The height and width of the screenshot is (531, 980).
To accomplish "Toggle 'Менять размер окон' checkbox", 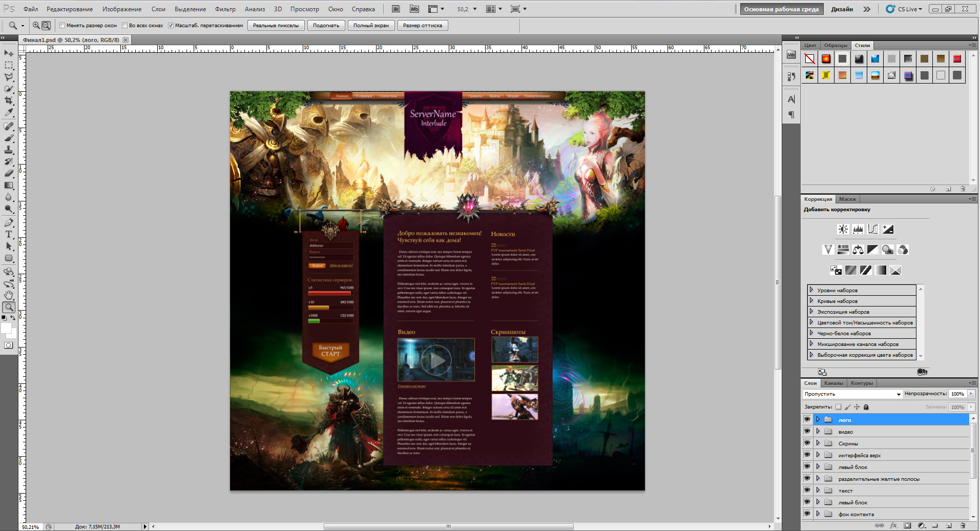I will pos(62,25).
